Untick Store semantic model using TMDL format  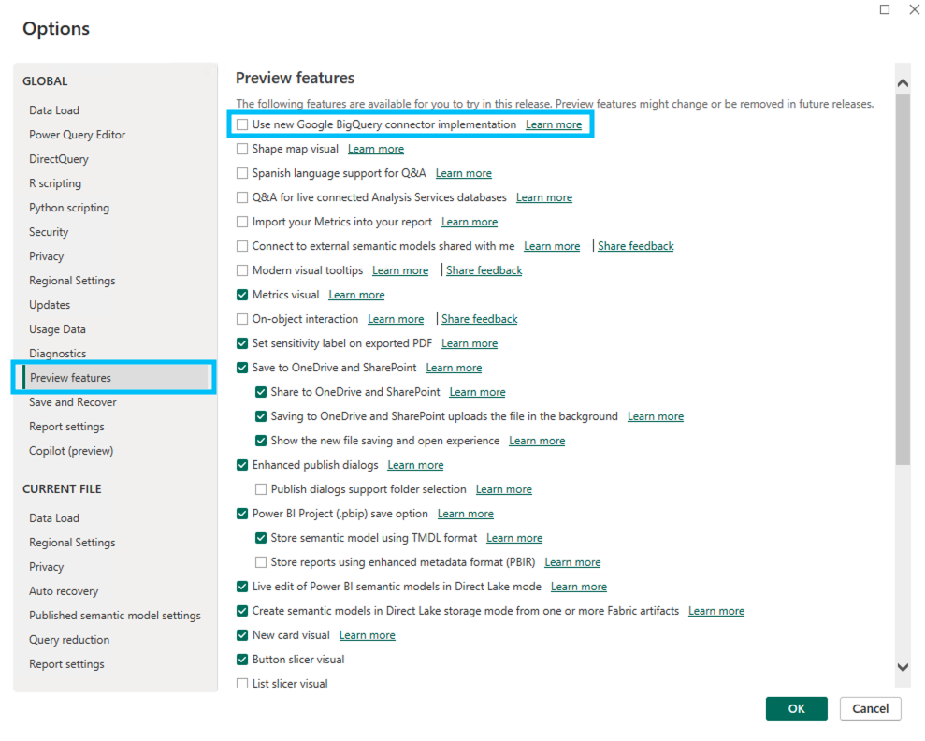[x=261, y=538]
